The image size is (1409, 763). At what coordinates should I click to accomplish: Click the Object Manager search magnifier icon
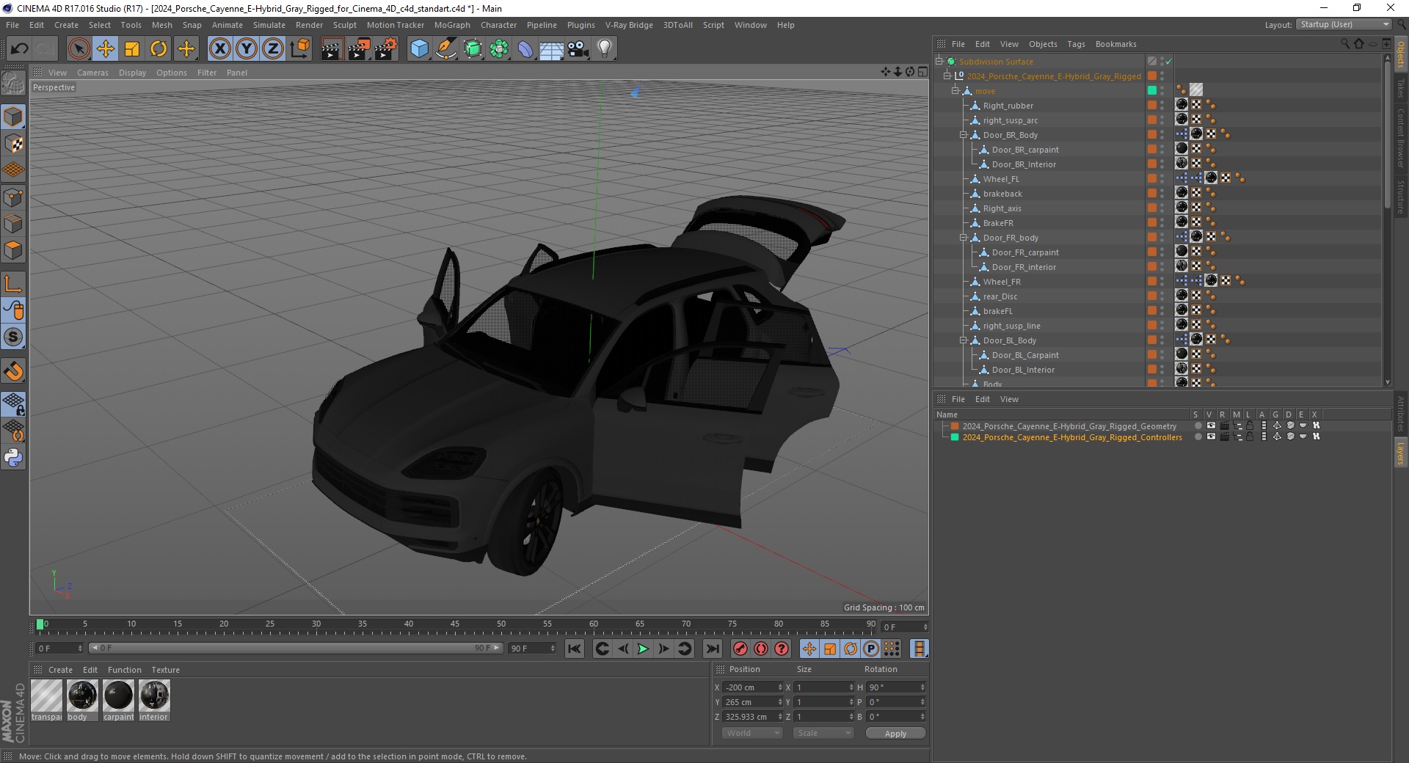pos(1344,44)
